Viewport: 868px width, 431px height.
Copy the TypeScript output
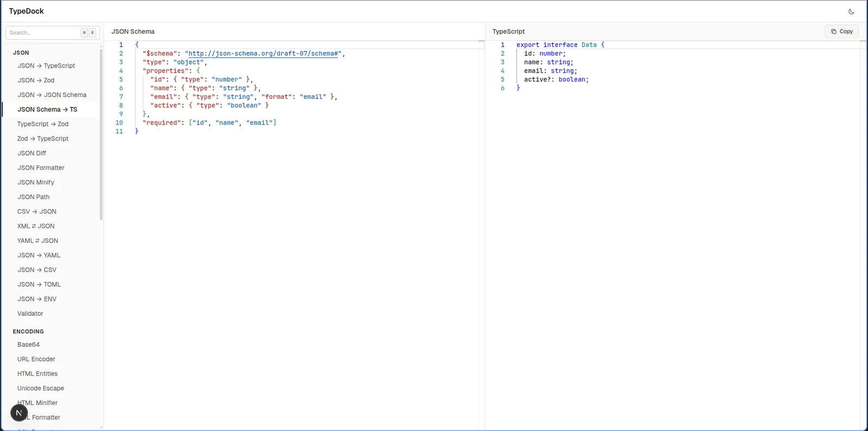(x=841, y=31)
